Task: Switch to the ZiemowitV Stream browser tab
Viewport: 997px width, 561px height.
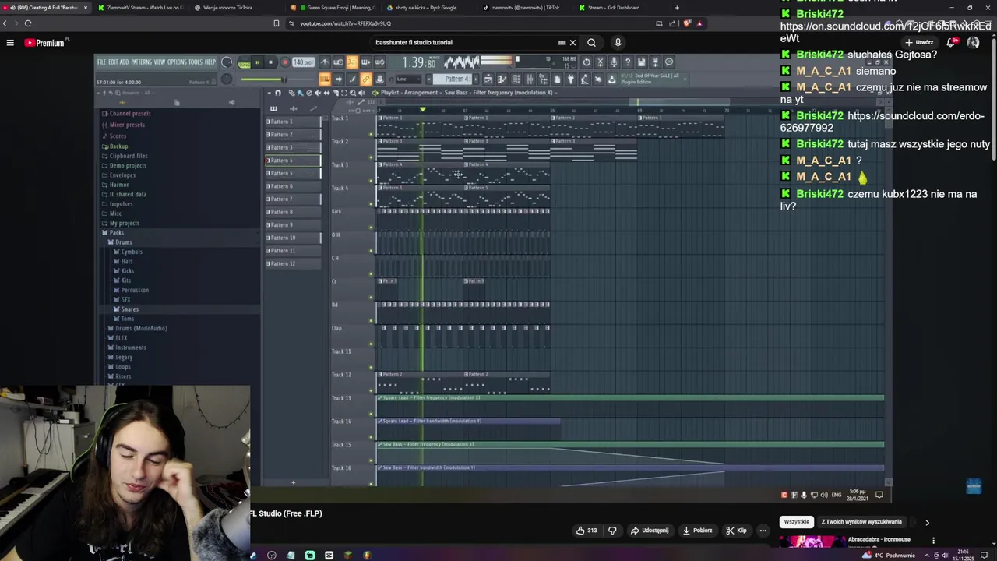Action: [x=142, y=8]
